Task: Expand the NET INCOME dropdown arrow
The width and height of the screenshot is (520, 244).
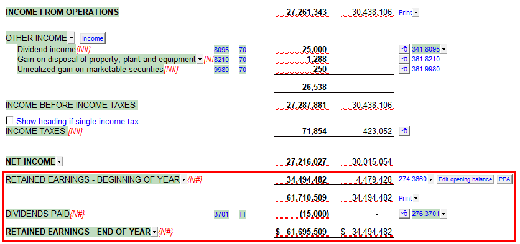Action: click(59, 162)
